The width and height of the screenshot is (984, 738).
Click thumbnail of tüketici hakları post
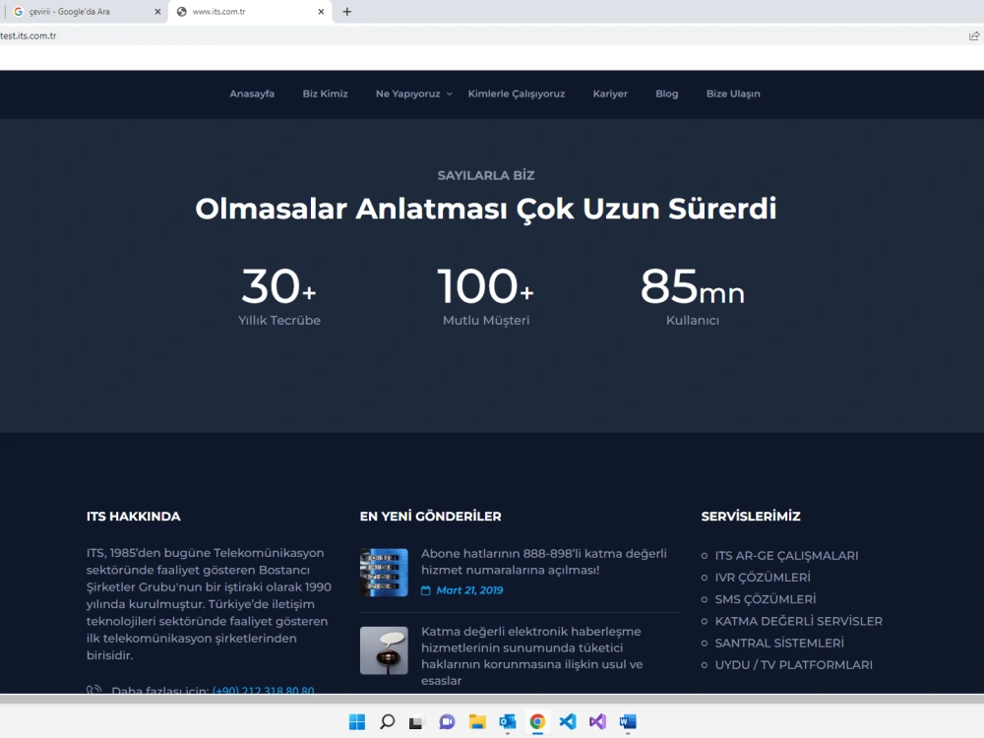(384, 650)
